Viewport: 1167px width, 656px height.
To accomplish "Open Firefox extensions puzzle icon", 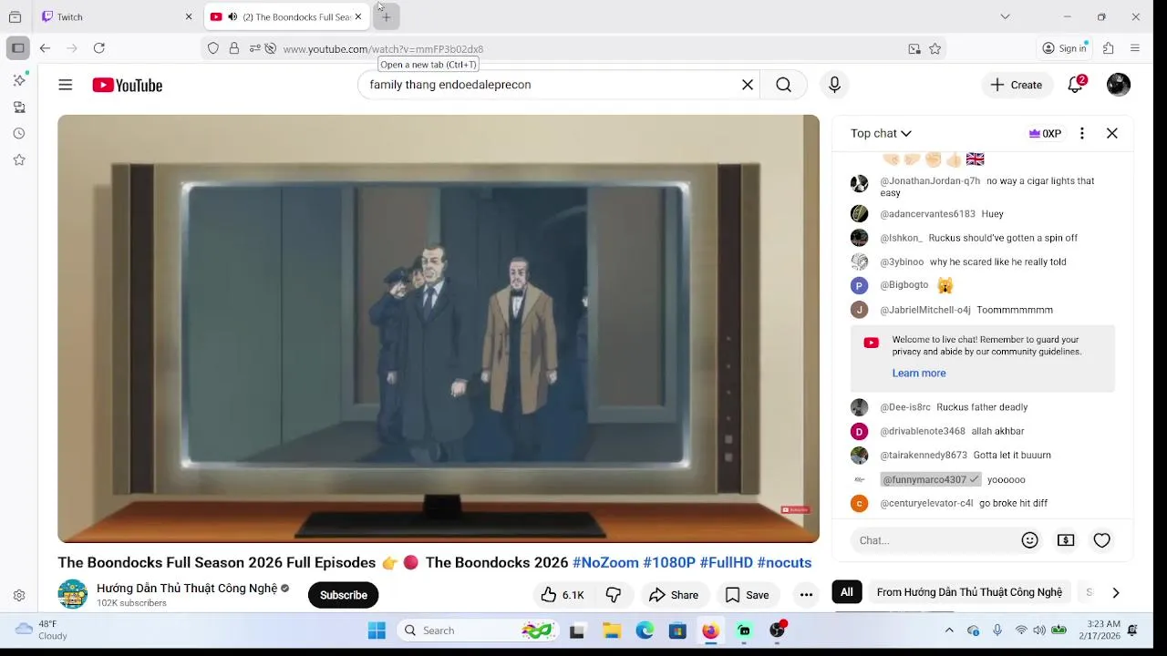I will (1109, 48).
